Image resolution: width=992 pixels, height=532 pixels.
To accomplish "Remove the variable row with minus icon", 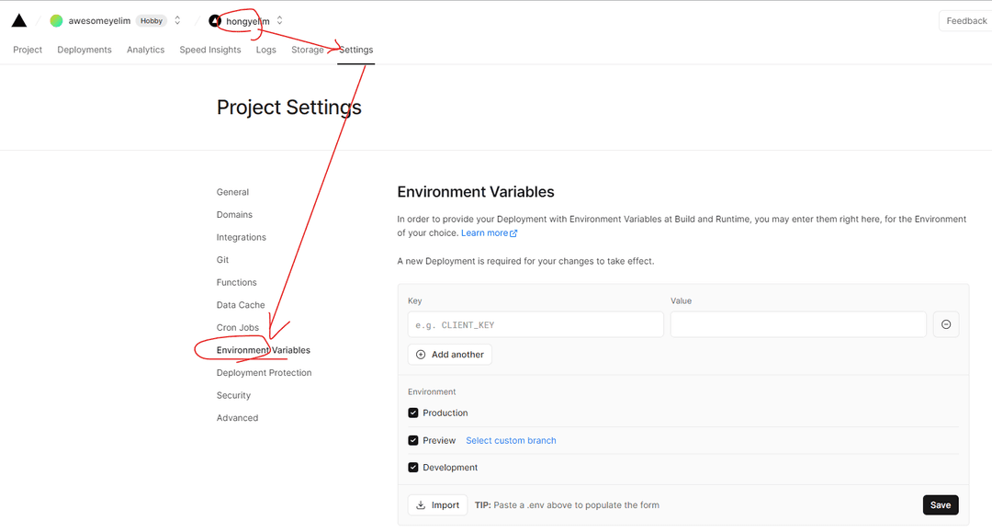I will 946,324.
